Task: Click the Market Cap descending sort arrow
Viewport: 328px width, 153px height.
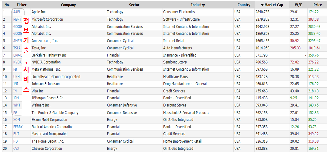Action: [x=262, y=5]
